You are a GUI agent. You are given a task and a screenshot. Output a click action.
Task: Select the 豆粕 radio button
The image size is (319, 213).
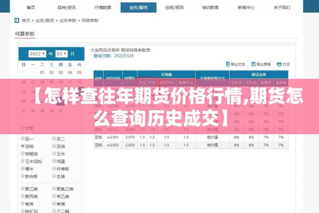click(x=23, y=146)
